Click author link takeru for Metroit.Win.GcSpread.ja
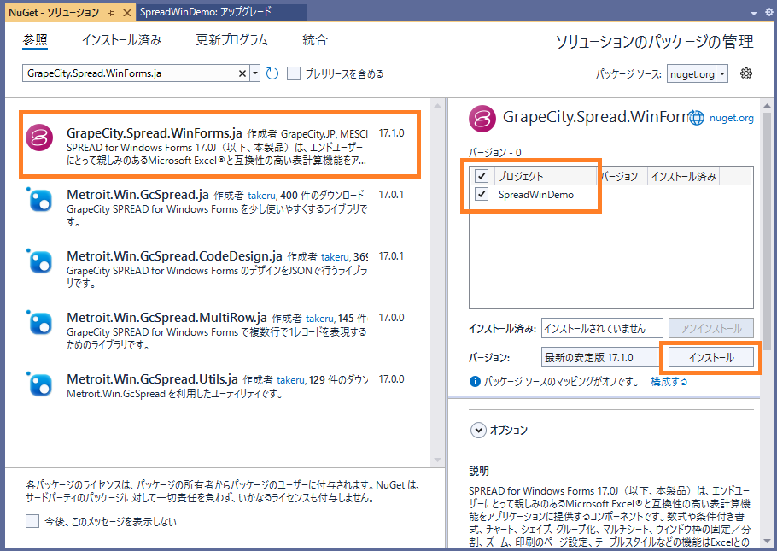Screen dimensions: 777x551 (261, 196)
